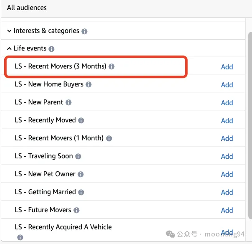Click the LS - New Home Buyers label
252x244 pixels.
click(49, 84)
